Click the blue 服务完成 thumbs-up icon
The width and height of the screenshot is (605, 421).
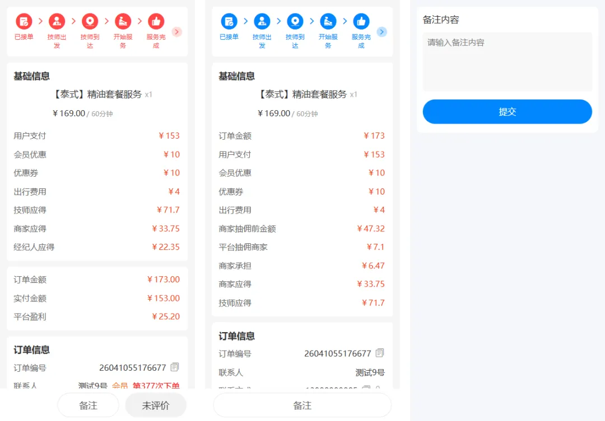pos(361,22)
